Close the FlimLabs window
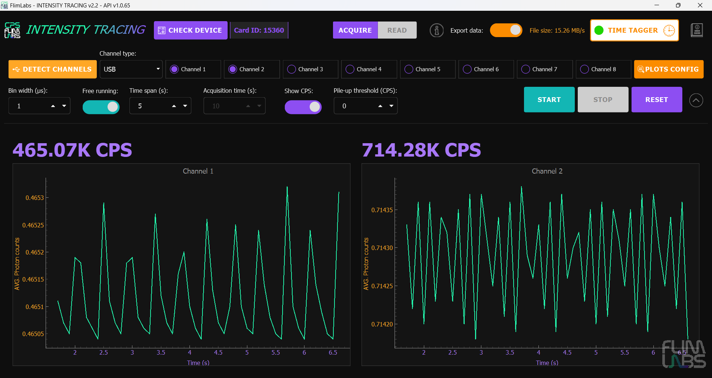 700,5
